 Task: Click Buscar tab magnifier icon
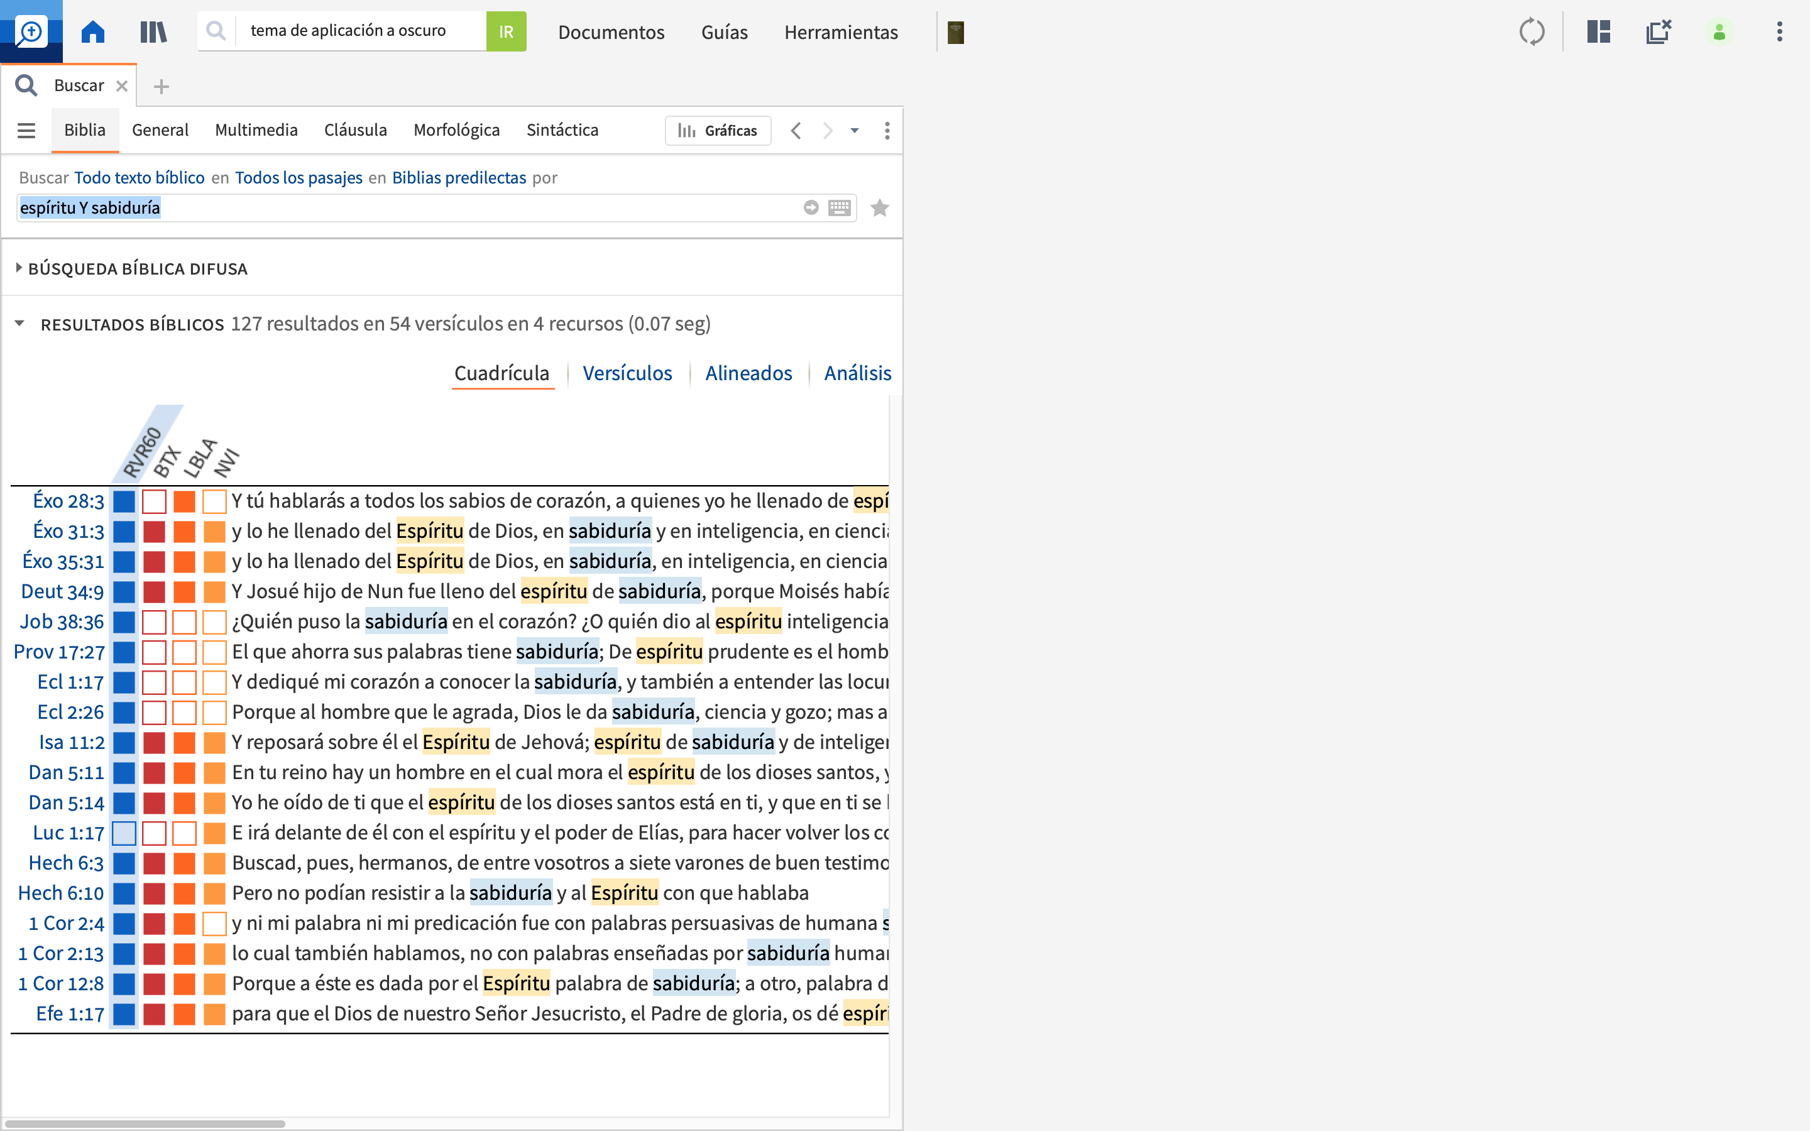tap(26, 86)
